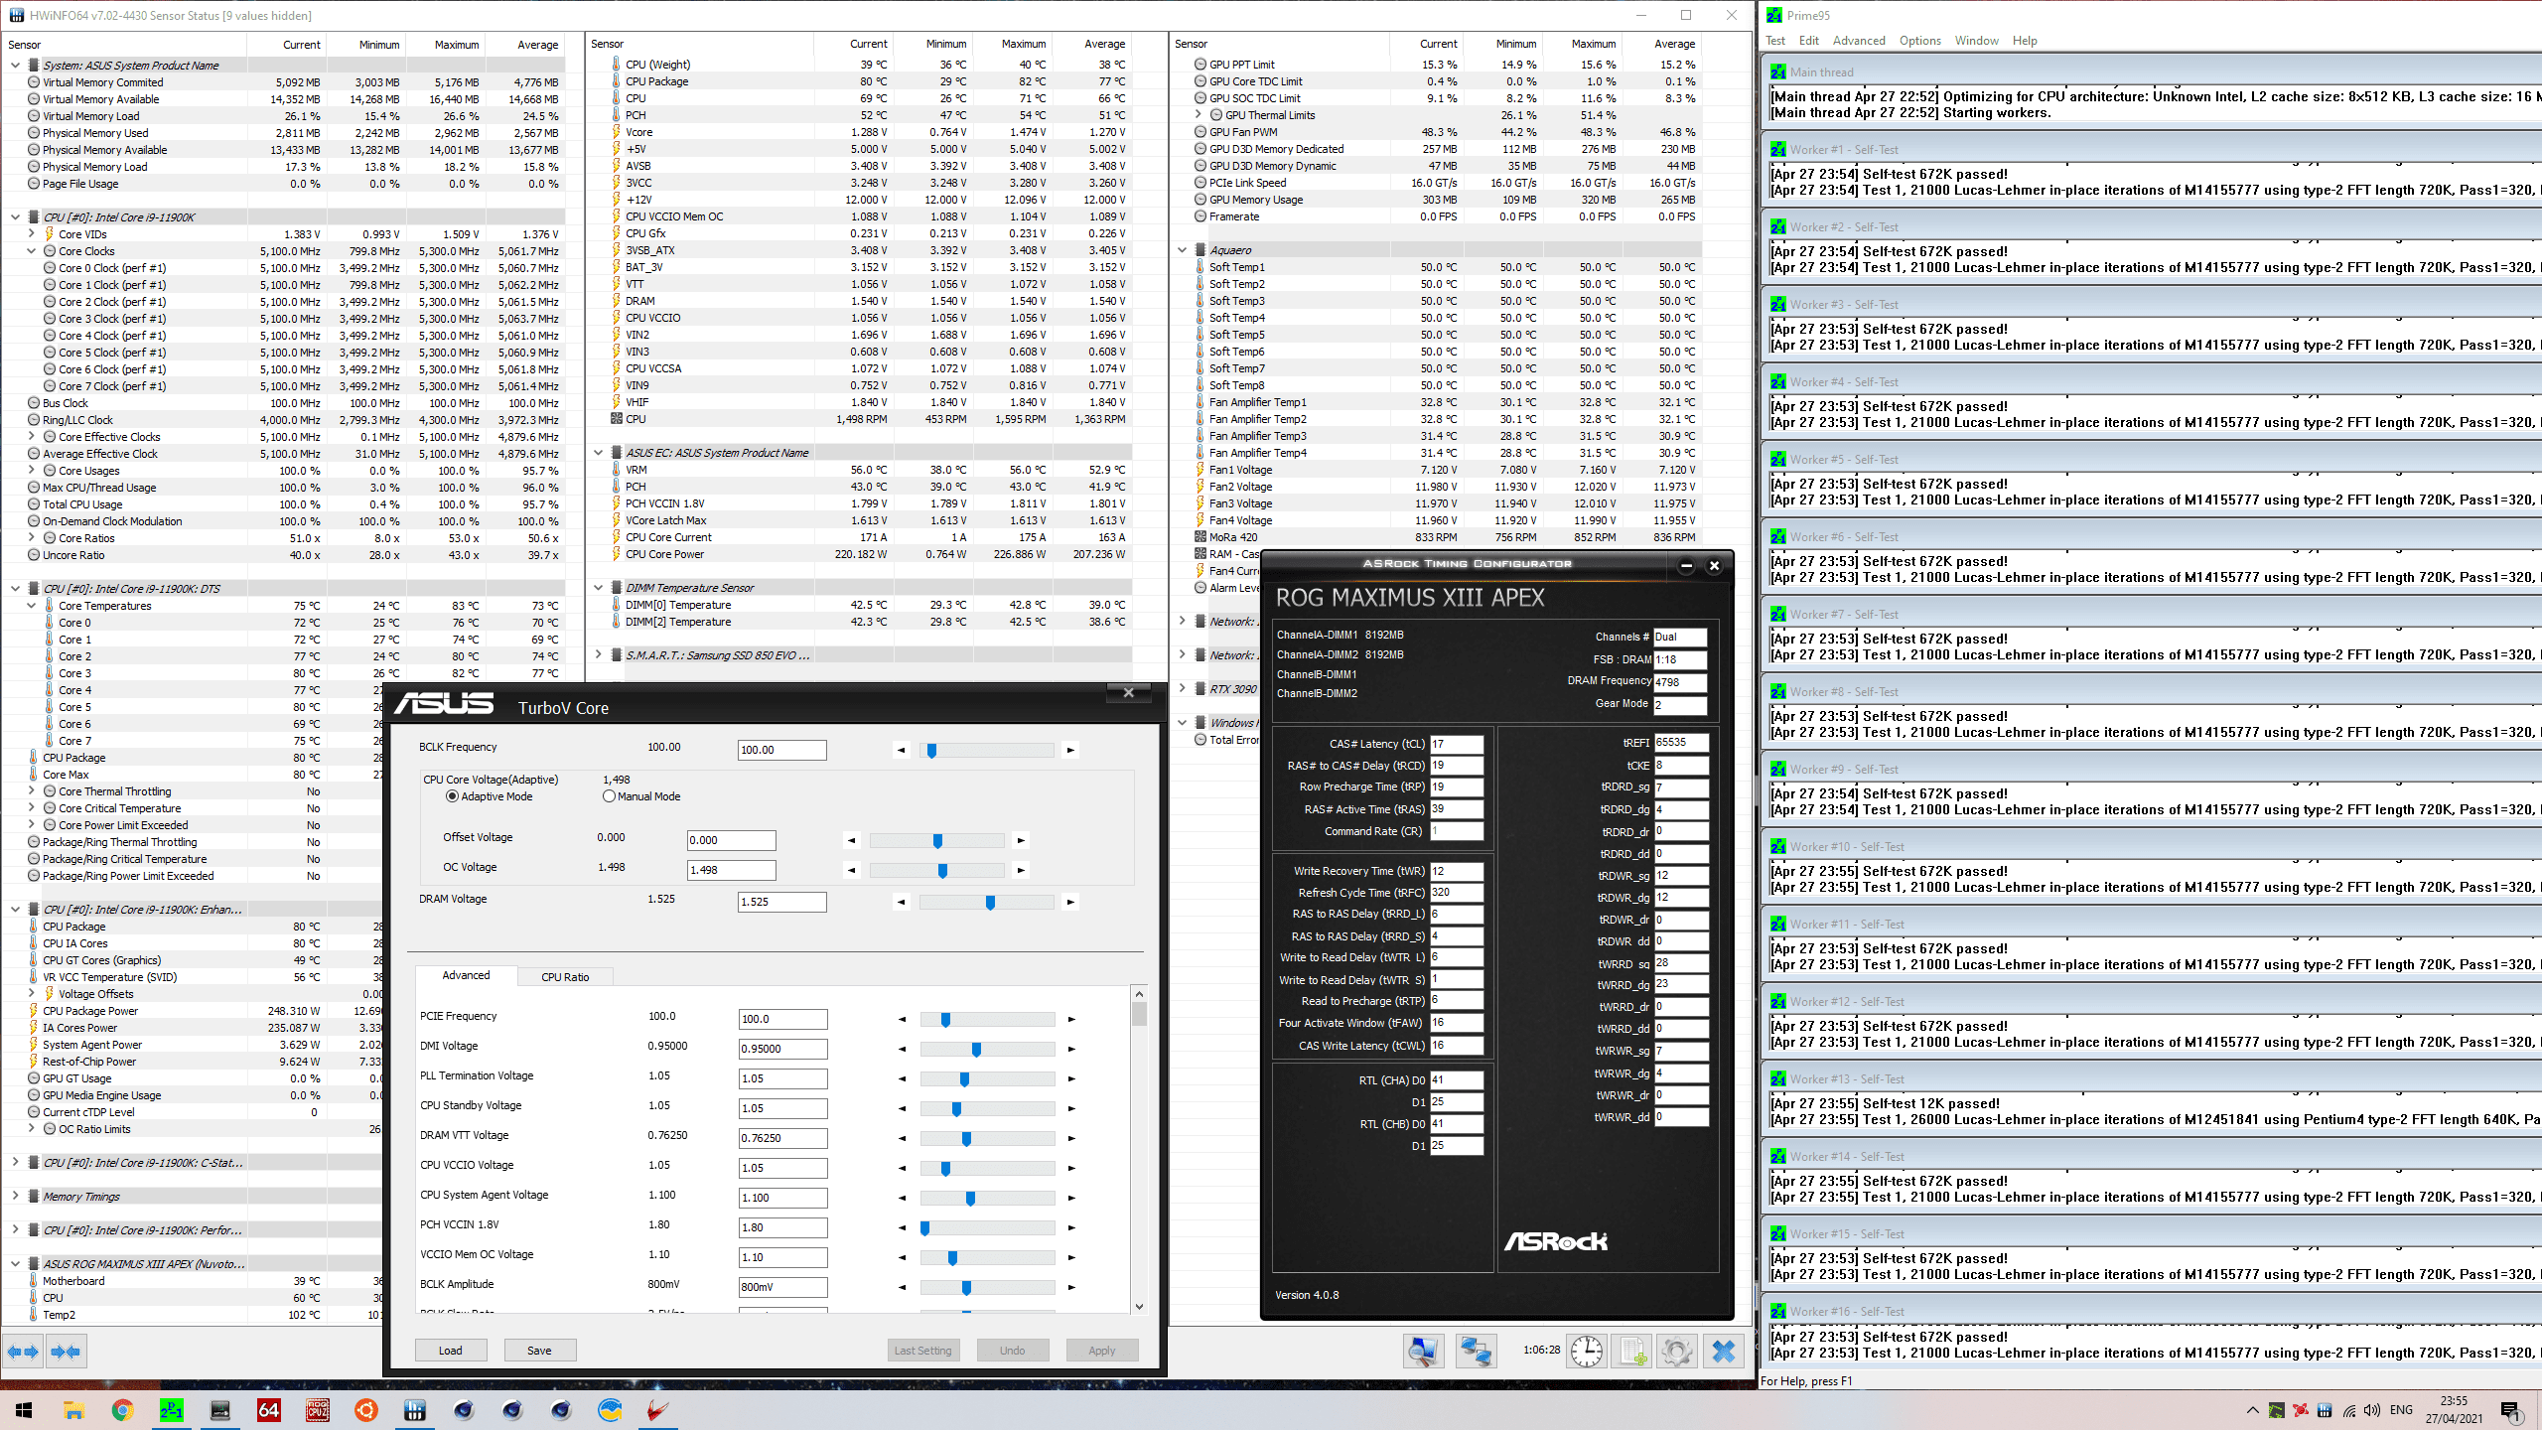Click HWiNFO collapse columns arrows icon
This screenshot has width=2542, height=1430.
click(66, 1351)
